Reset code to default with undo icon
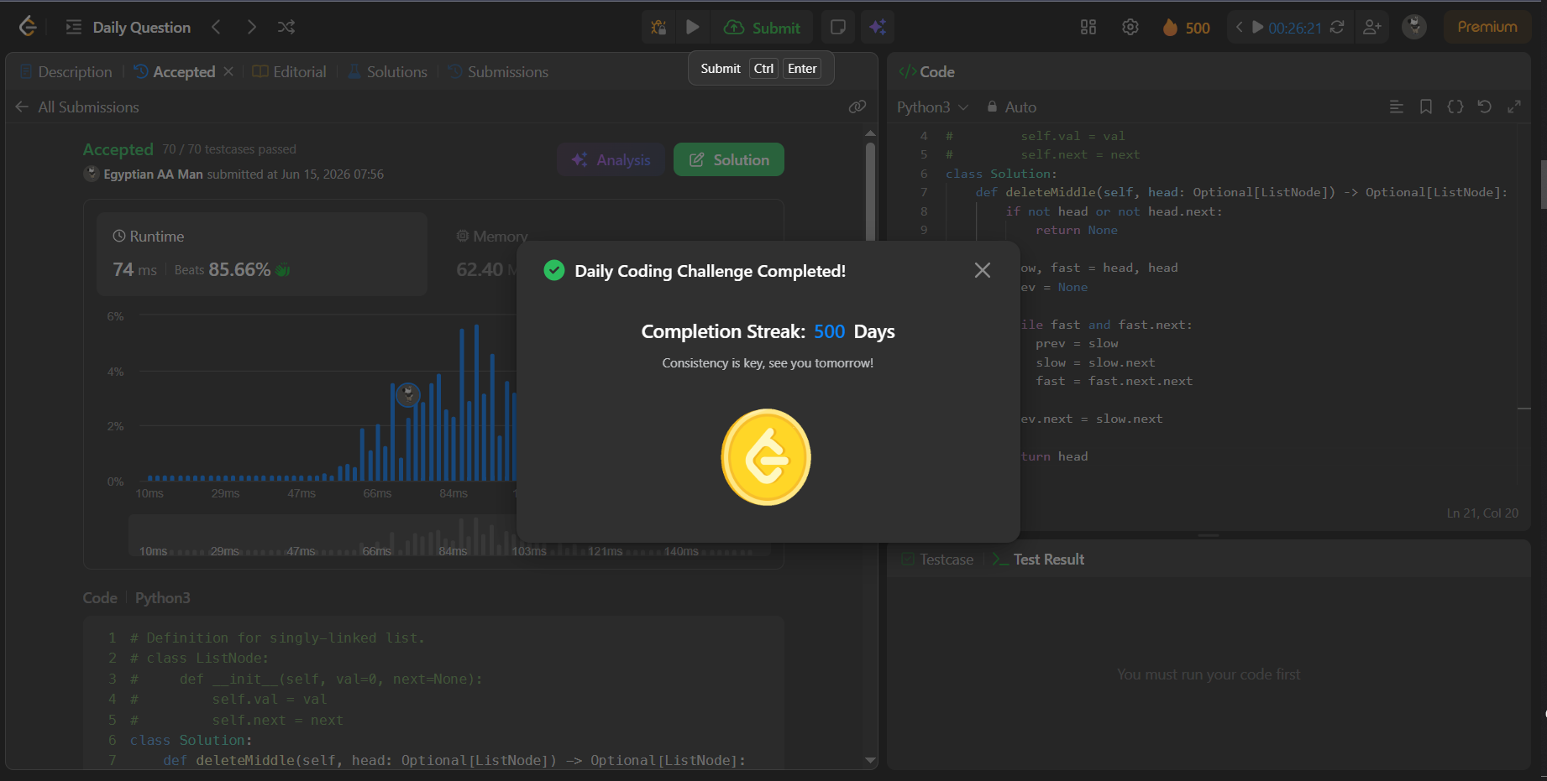This screenshot has height=781, width=1547. pos(1485,107)
